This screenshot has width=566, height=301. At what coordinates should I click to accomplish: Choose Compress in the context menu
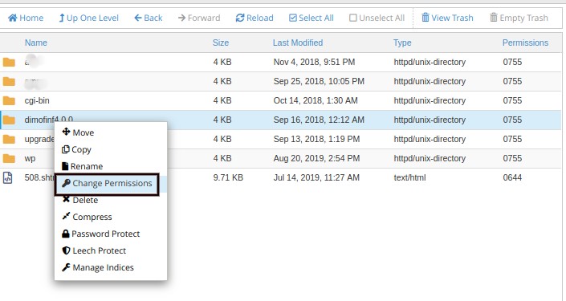point(87,217)
